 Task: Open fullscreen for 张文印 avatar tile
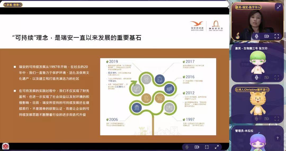pyautogui.click(x=277, y=77)
